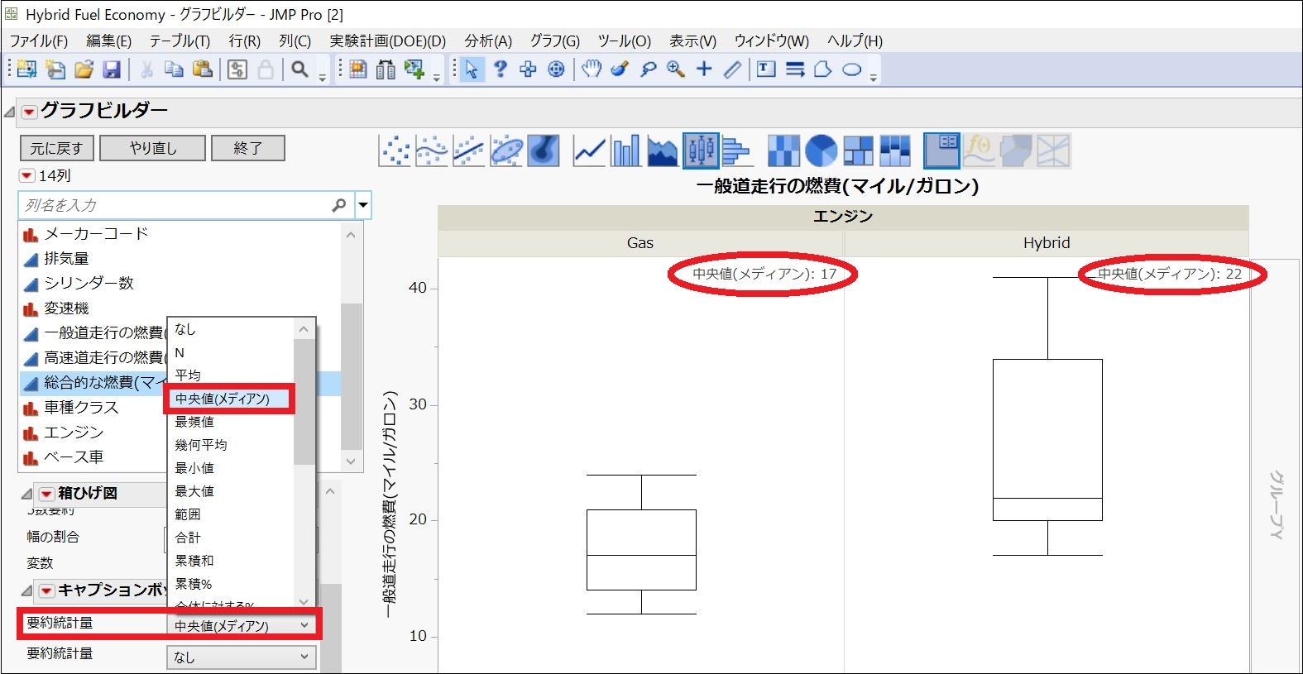1303x674 pixels.
Task: Choose the Line of Fit element
Action: [468, 151]
